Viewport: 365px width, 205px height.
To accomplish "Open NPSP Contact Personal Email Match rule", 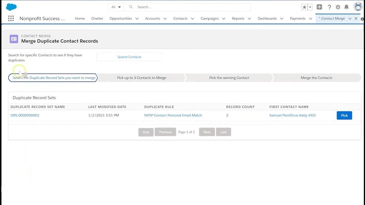I will (x=173, y=115).
